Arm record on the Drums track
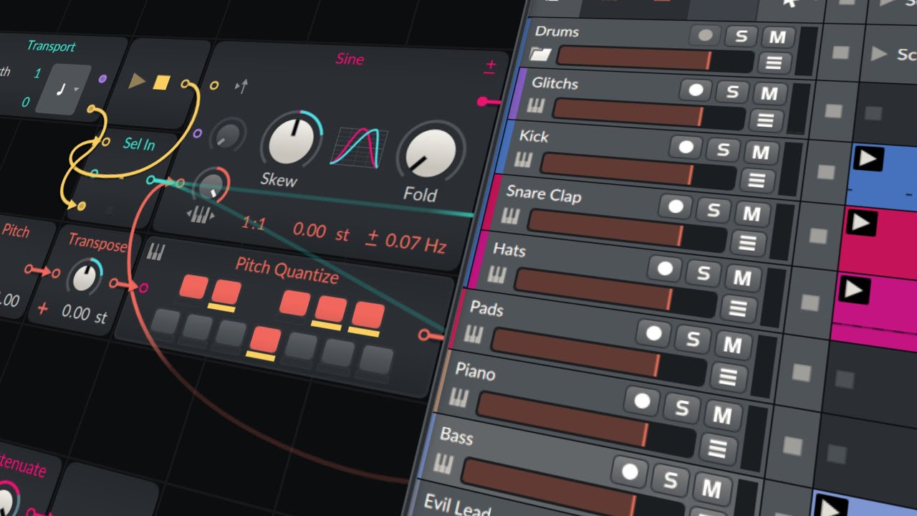Image resolution: width=917 pixels, height=516 pixels. click(x=706, y=36)
